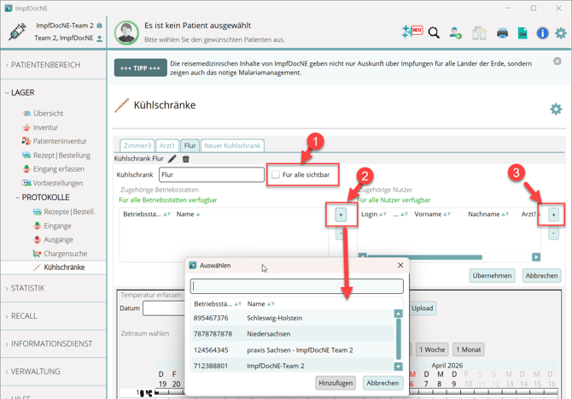Open the Kühlschränke settings gear
The image size is (572, 399).
[556, 109]
